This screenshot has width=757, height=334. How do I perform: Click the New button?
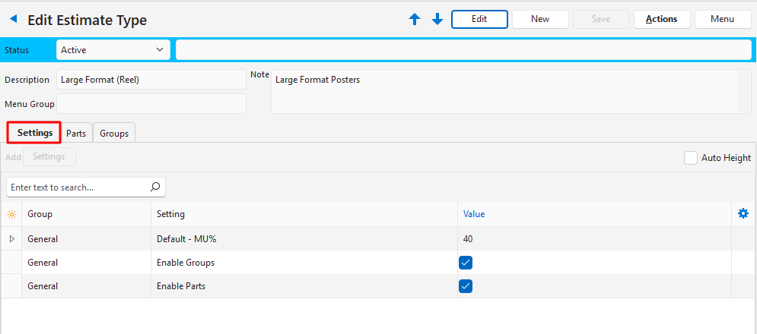click(x=540, y=19)
